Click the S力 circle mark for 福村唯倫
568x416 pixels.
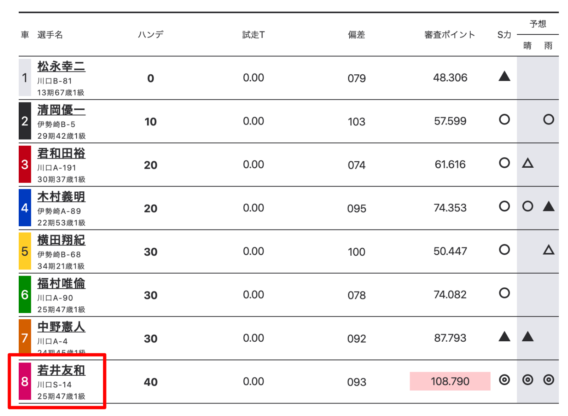(x=504, y=293)
